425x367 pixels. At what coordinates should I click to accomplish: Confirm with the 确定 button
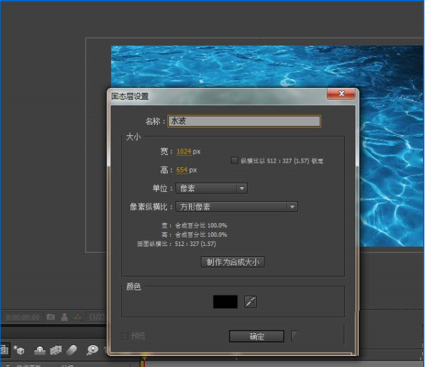(256, 336)
